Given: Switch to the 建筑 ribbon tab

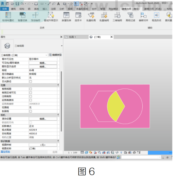Looking at the screenshot, I should [13, 9].
